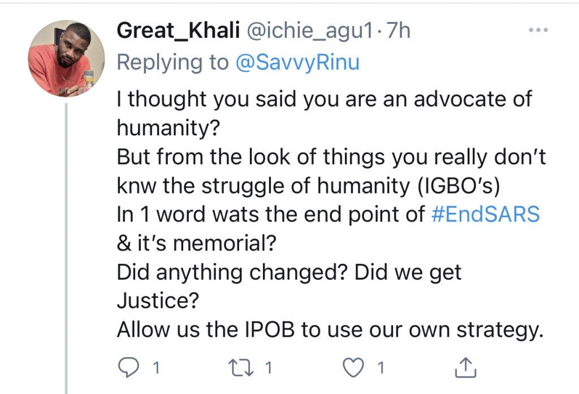579x394 pixels.
Task: Retweet this tweet using the arrows icon
Action: (241, 368)
